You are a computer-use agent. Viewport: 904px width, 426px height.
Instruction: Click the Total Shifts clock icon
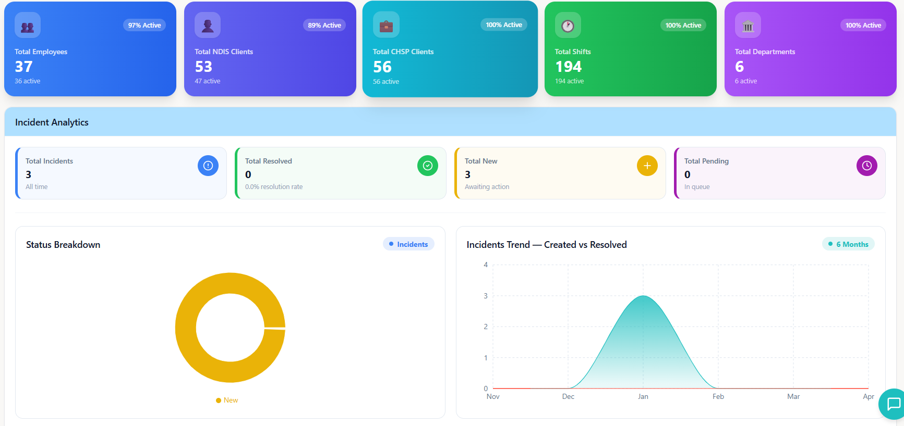click(568, 25)
